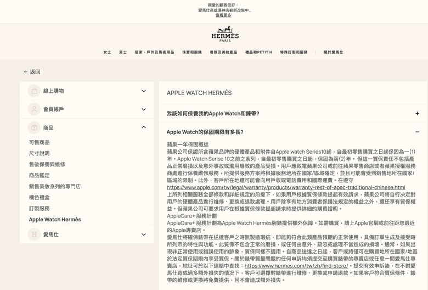Click the 線上購物 section label
The height and width of the screenshot is (290, 428).
[54, 91]
